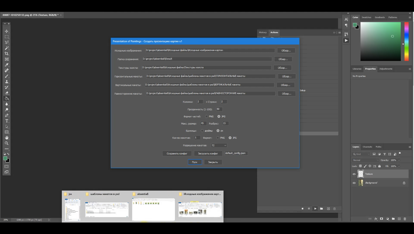Select the Eyedropper tool
The image size is (414, 234).
(x=7, y=65)
